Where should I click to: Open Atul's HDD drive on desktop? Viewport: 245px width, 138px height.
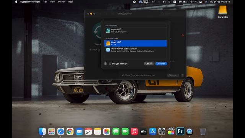[223, 12]
